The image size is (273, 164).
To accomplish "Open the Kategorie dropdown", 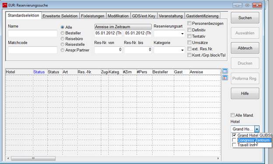I will tap(182, 50).
